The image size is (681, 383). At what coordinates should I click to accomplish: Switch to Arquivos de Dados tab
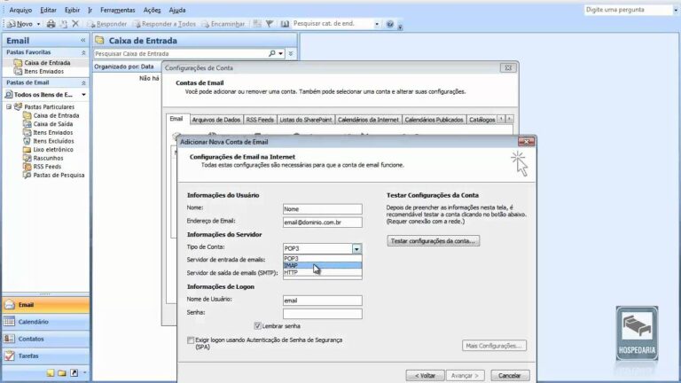pyautogui.click(x=215, y=120)
